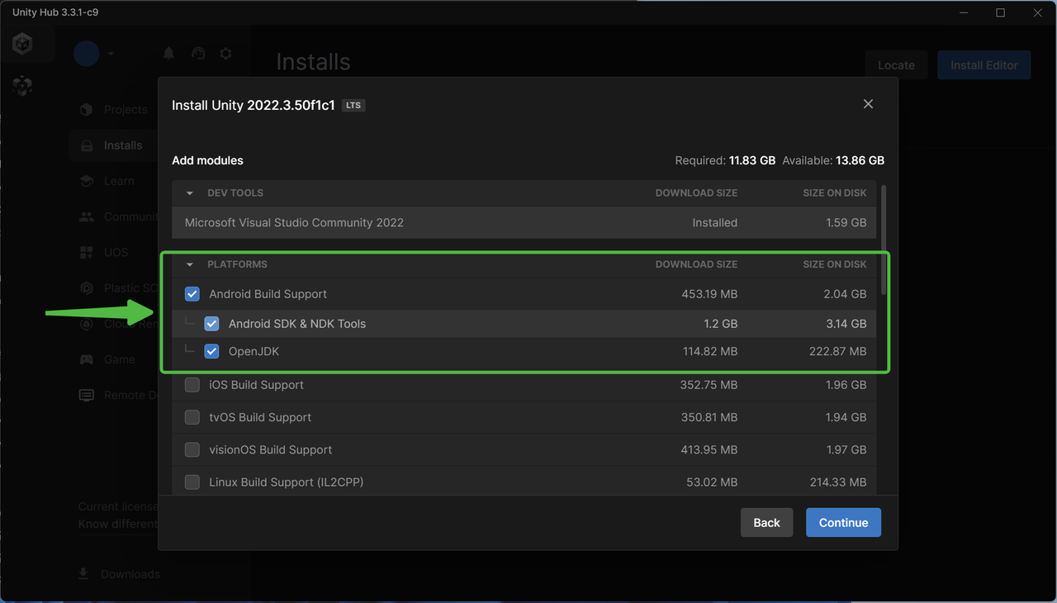
Task: Click the Continue button
Action: coord(843,522)
